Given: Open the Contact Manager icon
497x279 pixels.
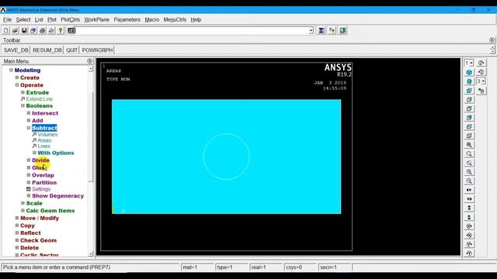Looking at the screenshot, I should tap(342, 30).
